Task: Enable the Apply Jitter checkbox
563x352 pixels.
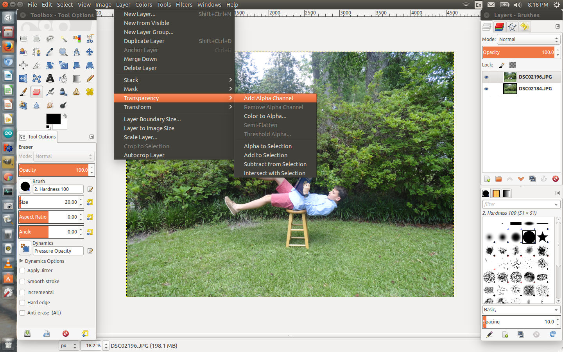Action: coord(22,271)
